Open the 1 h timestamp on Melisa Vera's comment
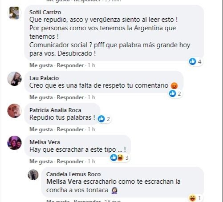The width and height of the screenshot is (223, 202). click(x=91, y=162)
